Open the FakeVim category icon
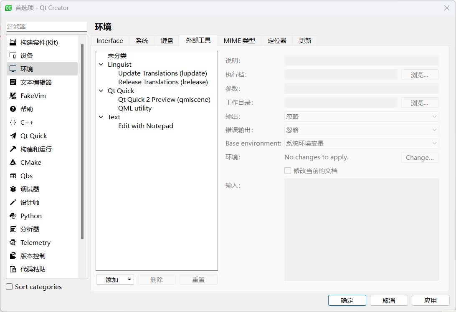 tap(13, 96)
